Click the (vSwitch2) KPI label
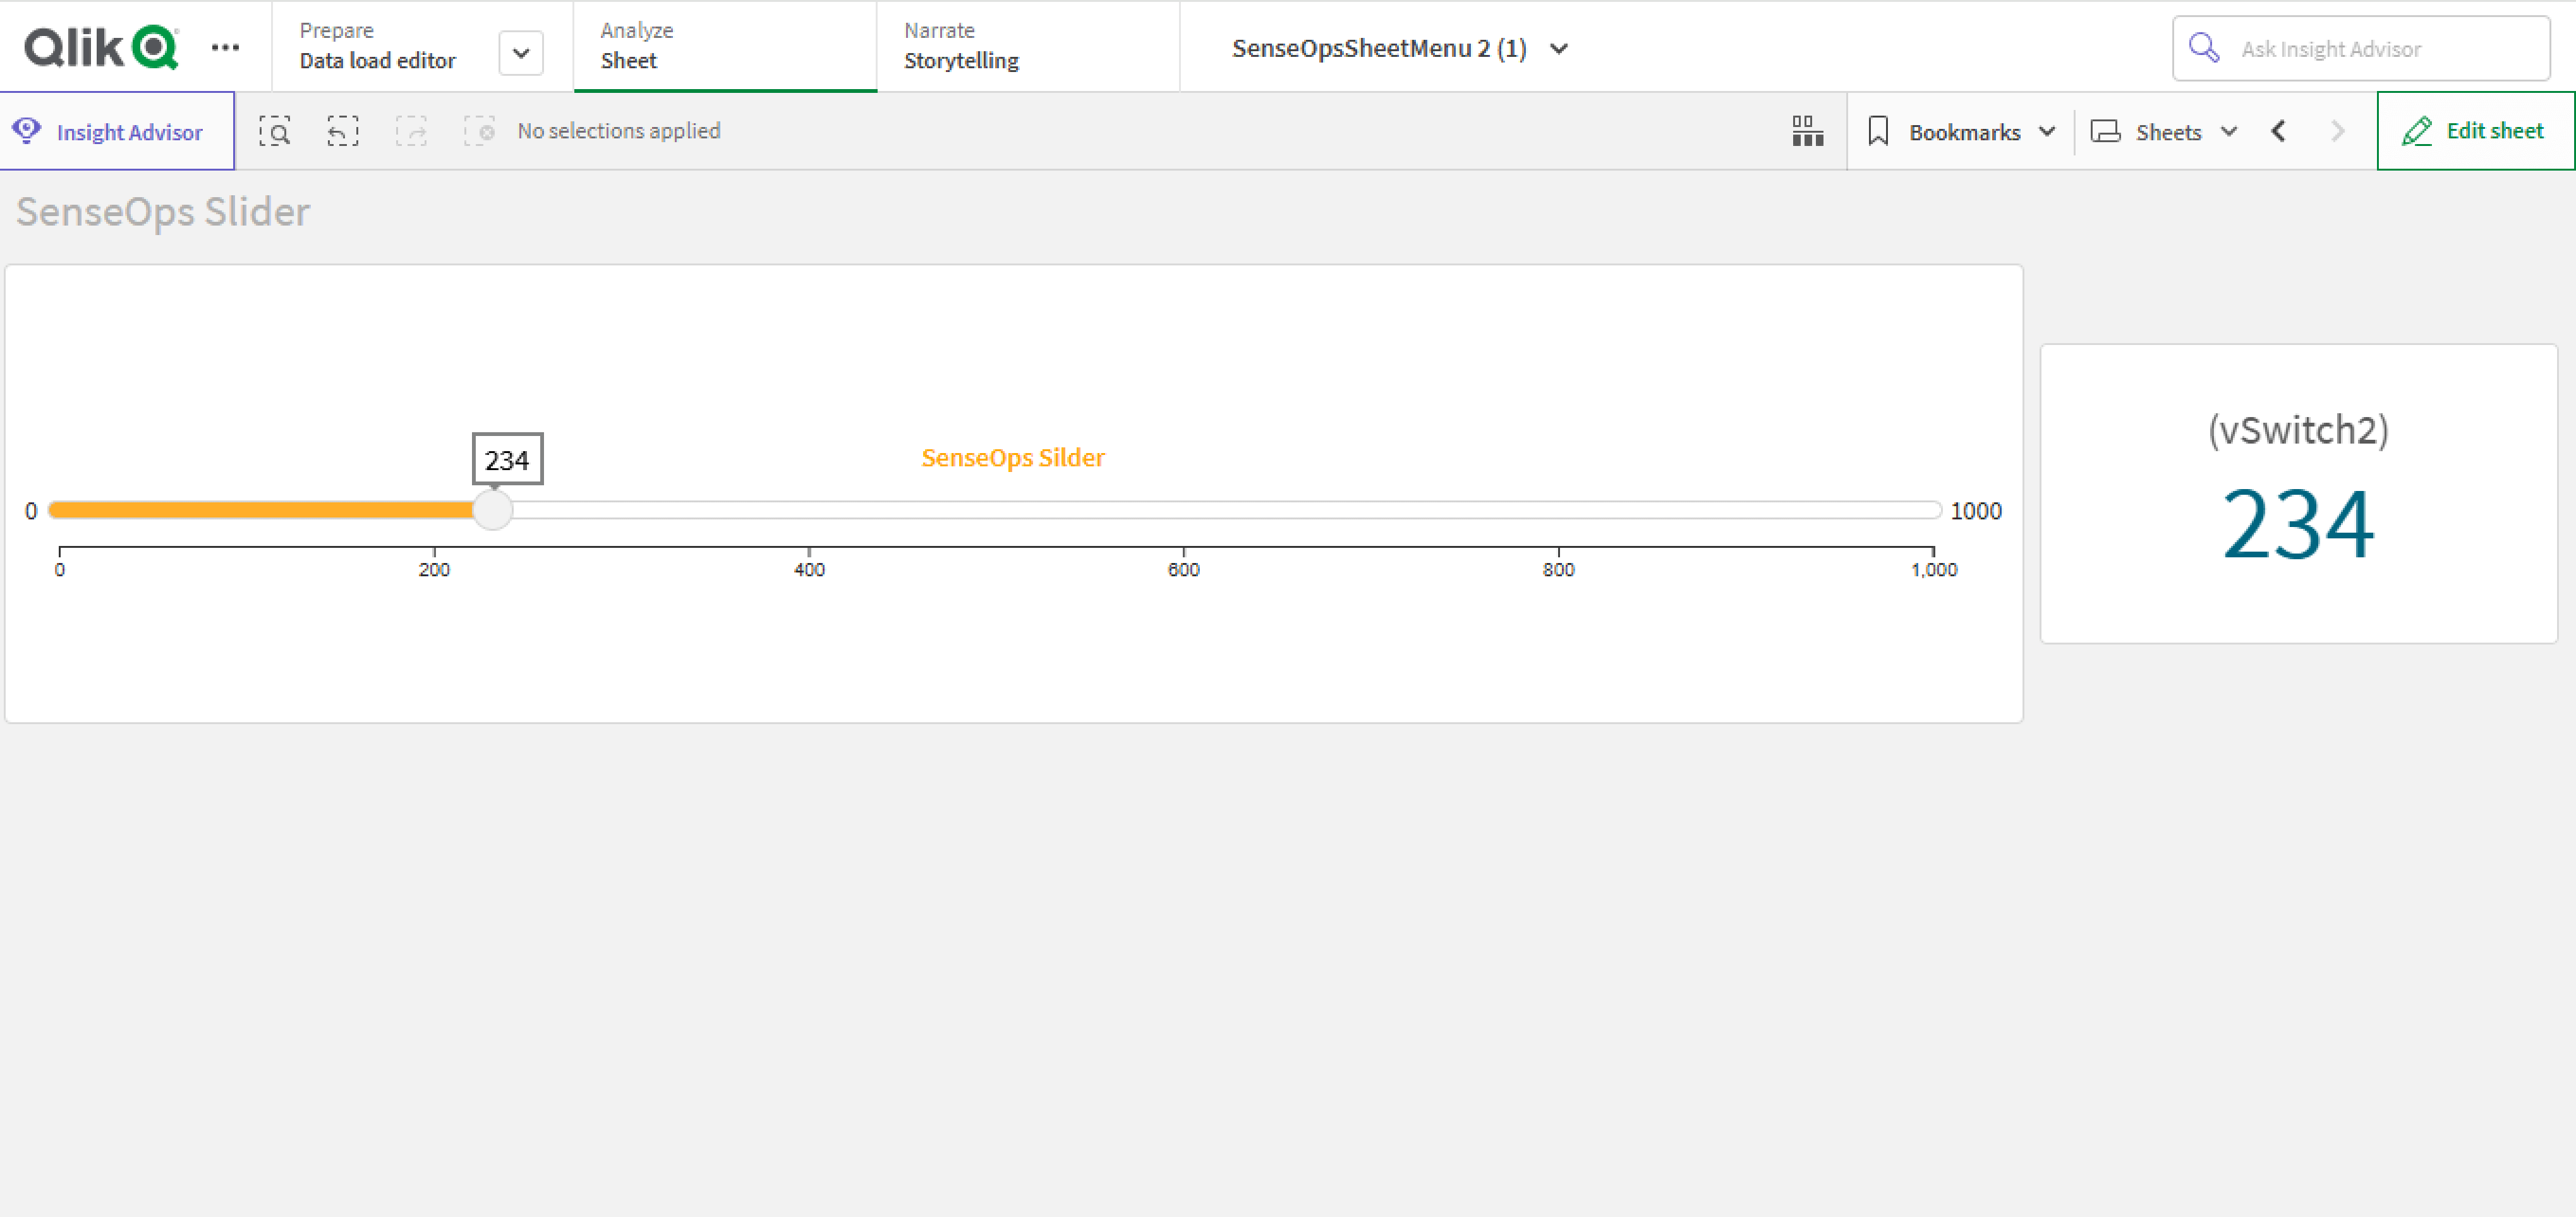Viewport: 2576px width, 1217px height. (2298, 430)
